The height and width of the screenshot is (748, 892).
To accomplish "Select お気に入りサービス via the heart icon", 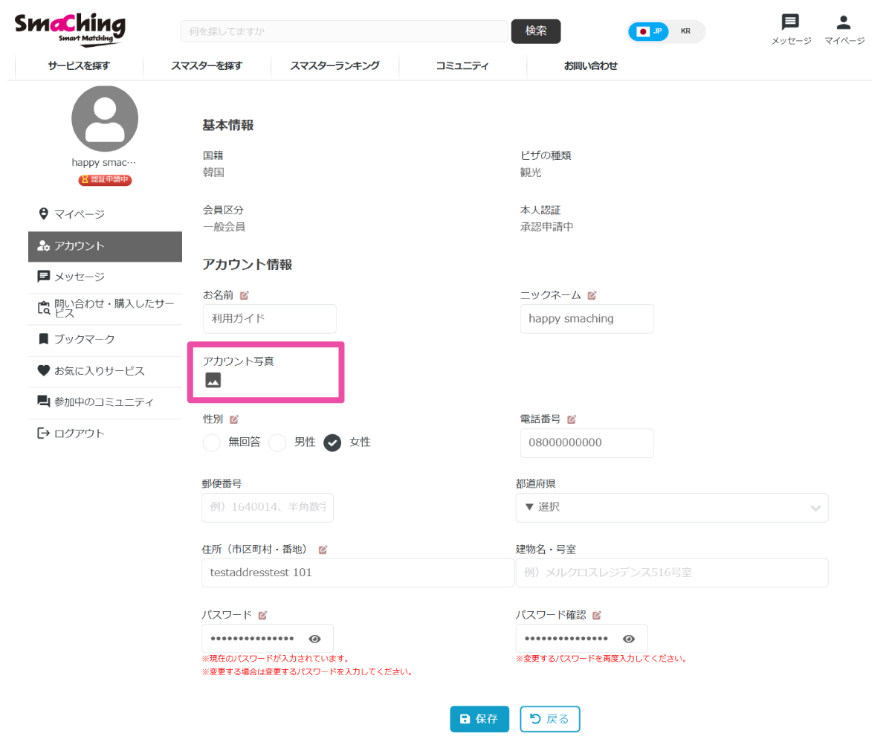I will point(43,371).
